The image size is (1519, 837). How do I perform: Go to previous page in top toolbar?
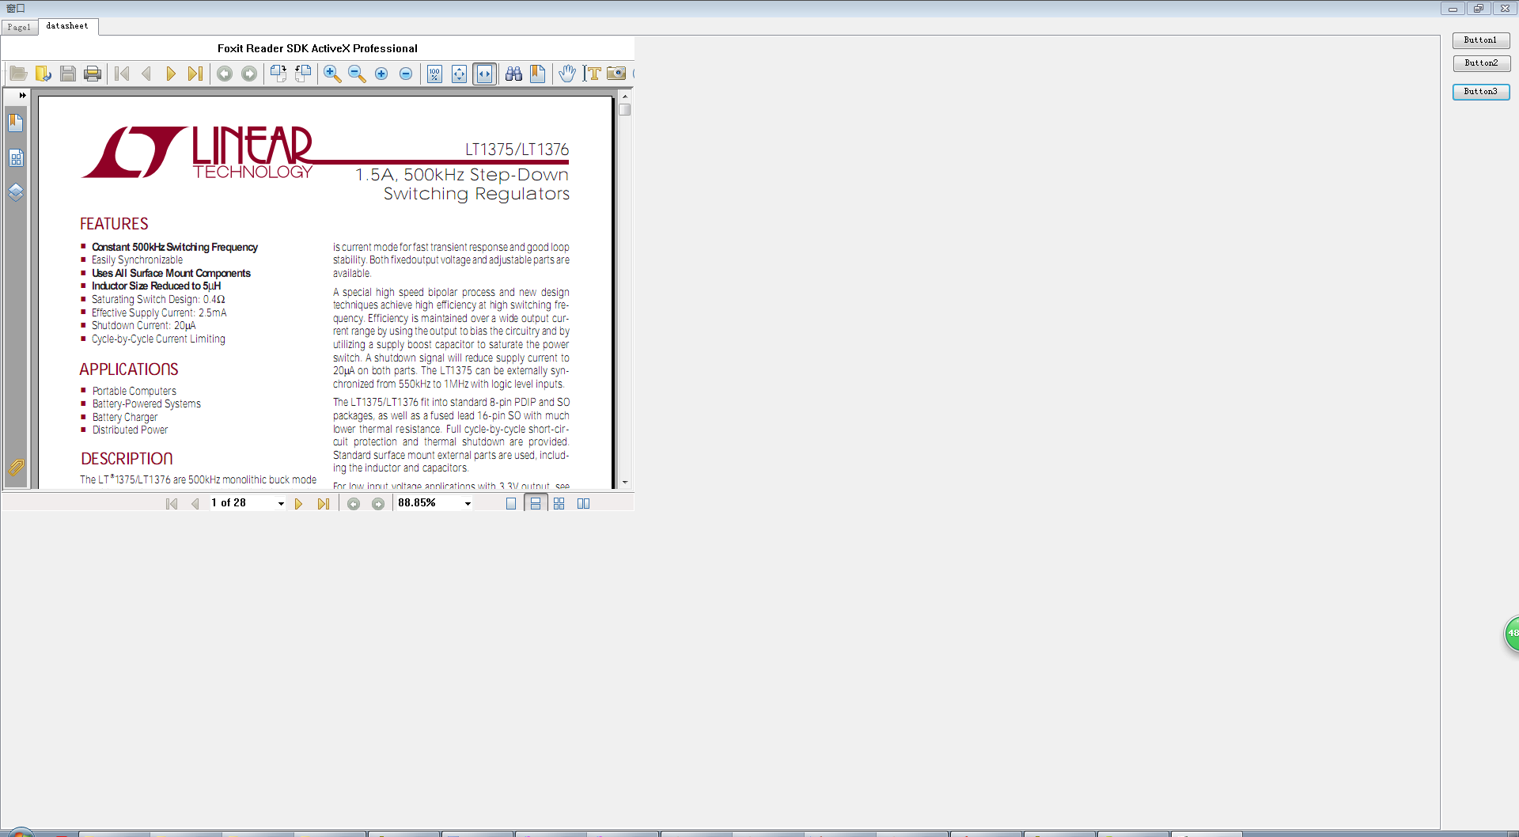point(146,74)
